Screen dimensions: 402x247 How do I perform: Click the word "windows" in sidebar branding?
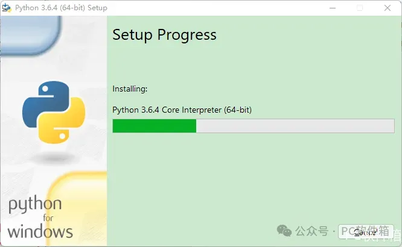[x=40, y=230]
